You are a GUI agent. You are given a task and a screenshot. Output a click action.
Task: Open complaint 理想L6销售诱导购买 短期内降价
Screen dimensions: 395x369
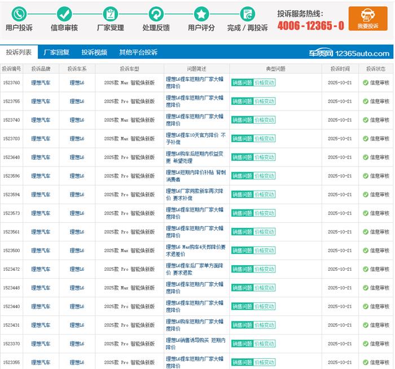(x=195, y=344)
